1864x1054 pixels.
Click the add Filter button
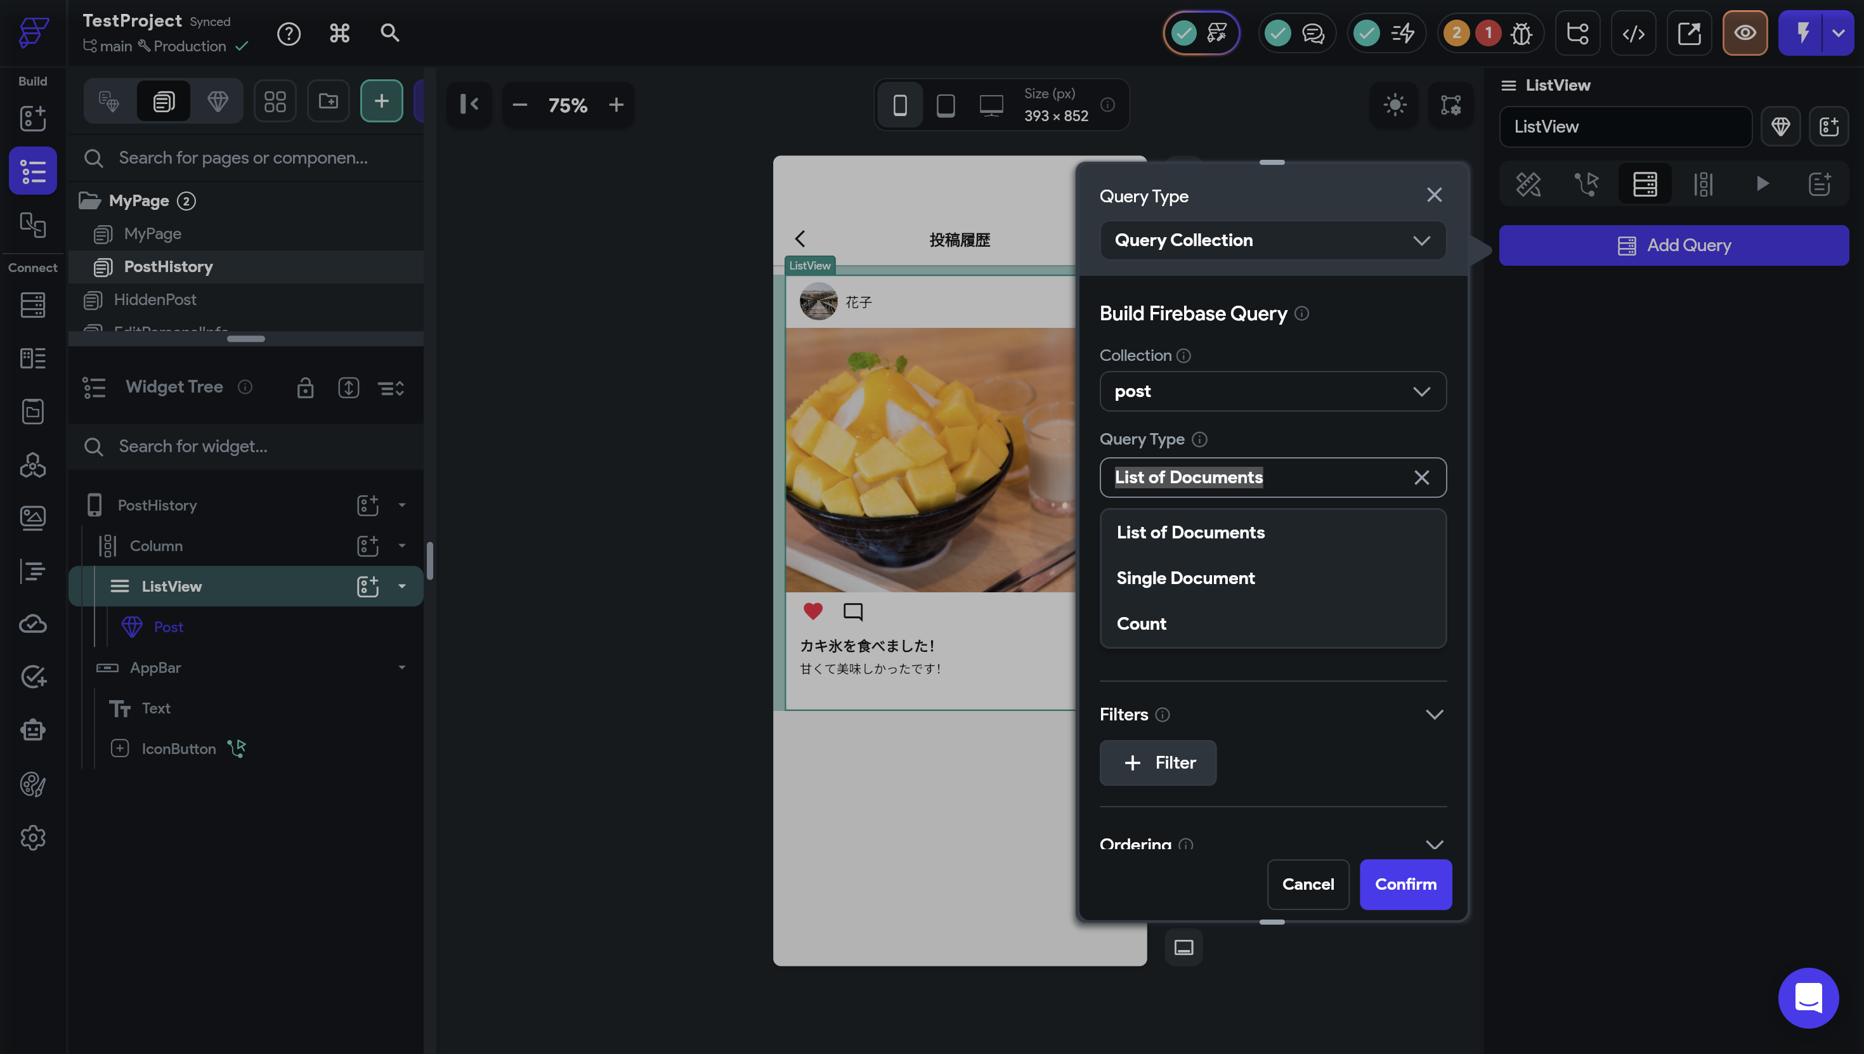pos(1157,762)
